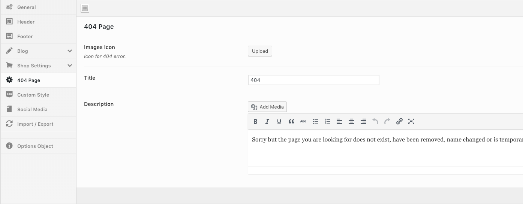Click the underline formatting icon
The image size is (523, 204).
pyautogui.click(x=279, y=121)
